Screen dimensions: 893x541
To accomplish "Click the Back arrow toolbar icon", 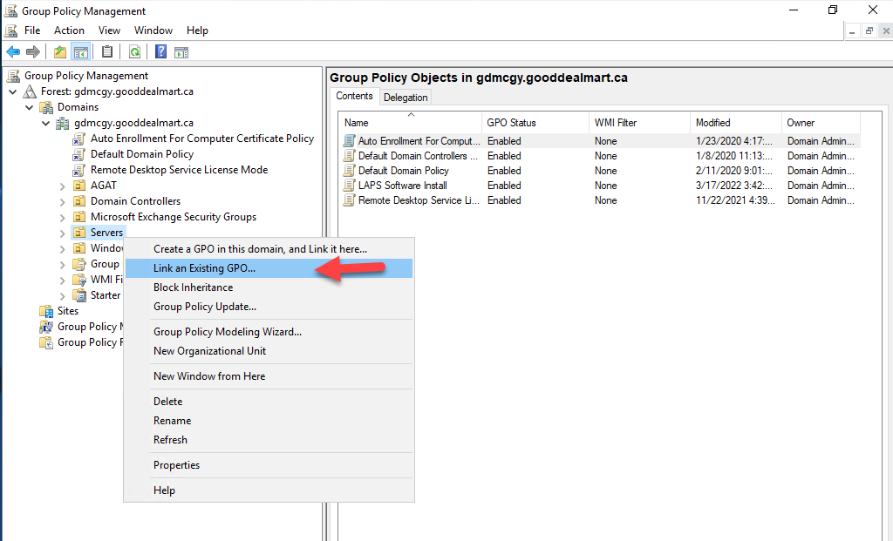I will click(x=13, y=51).
